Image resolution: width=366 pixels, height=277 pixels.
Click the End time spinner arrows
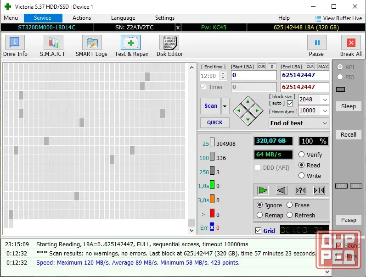[x=223, y=76]
